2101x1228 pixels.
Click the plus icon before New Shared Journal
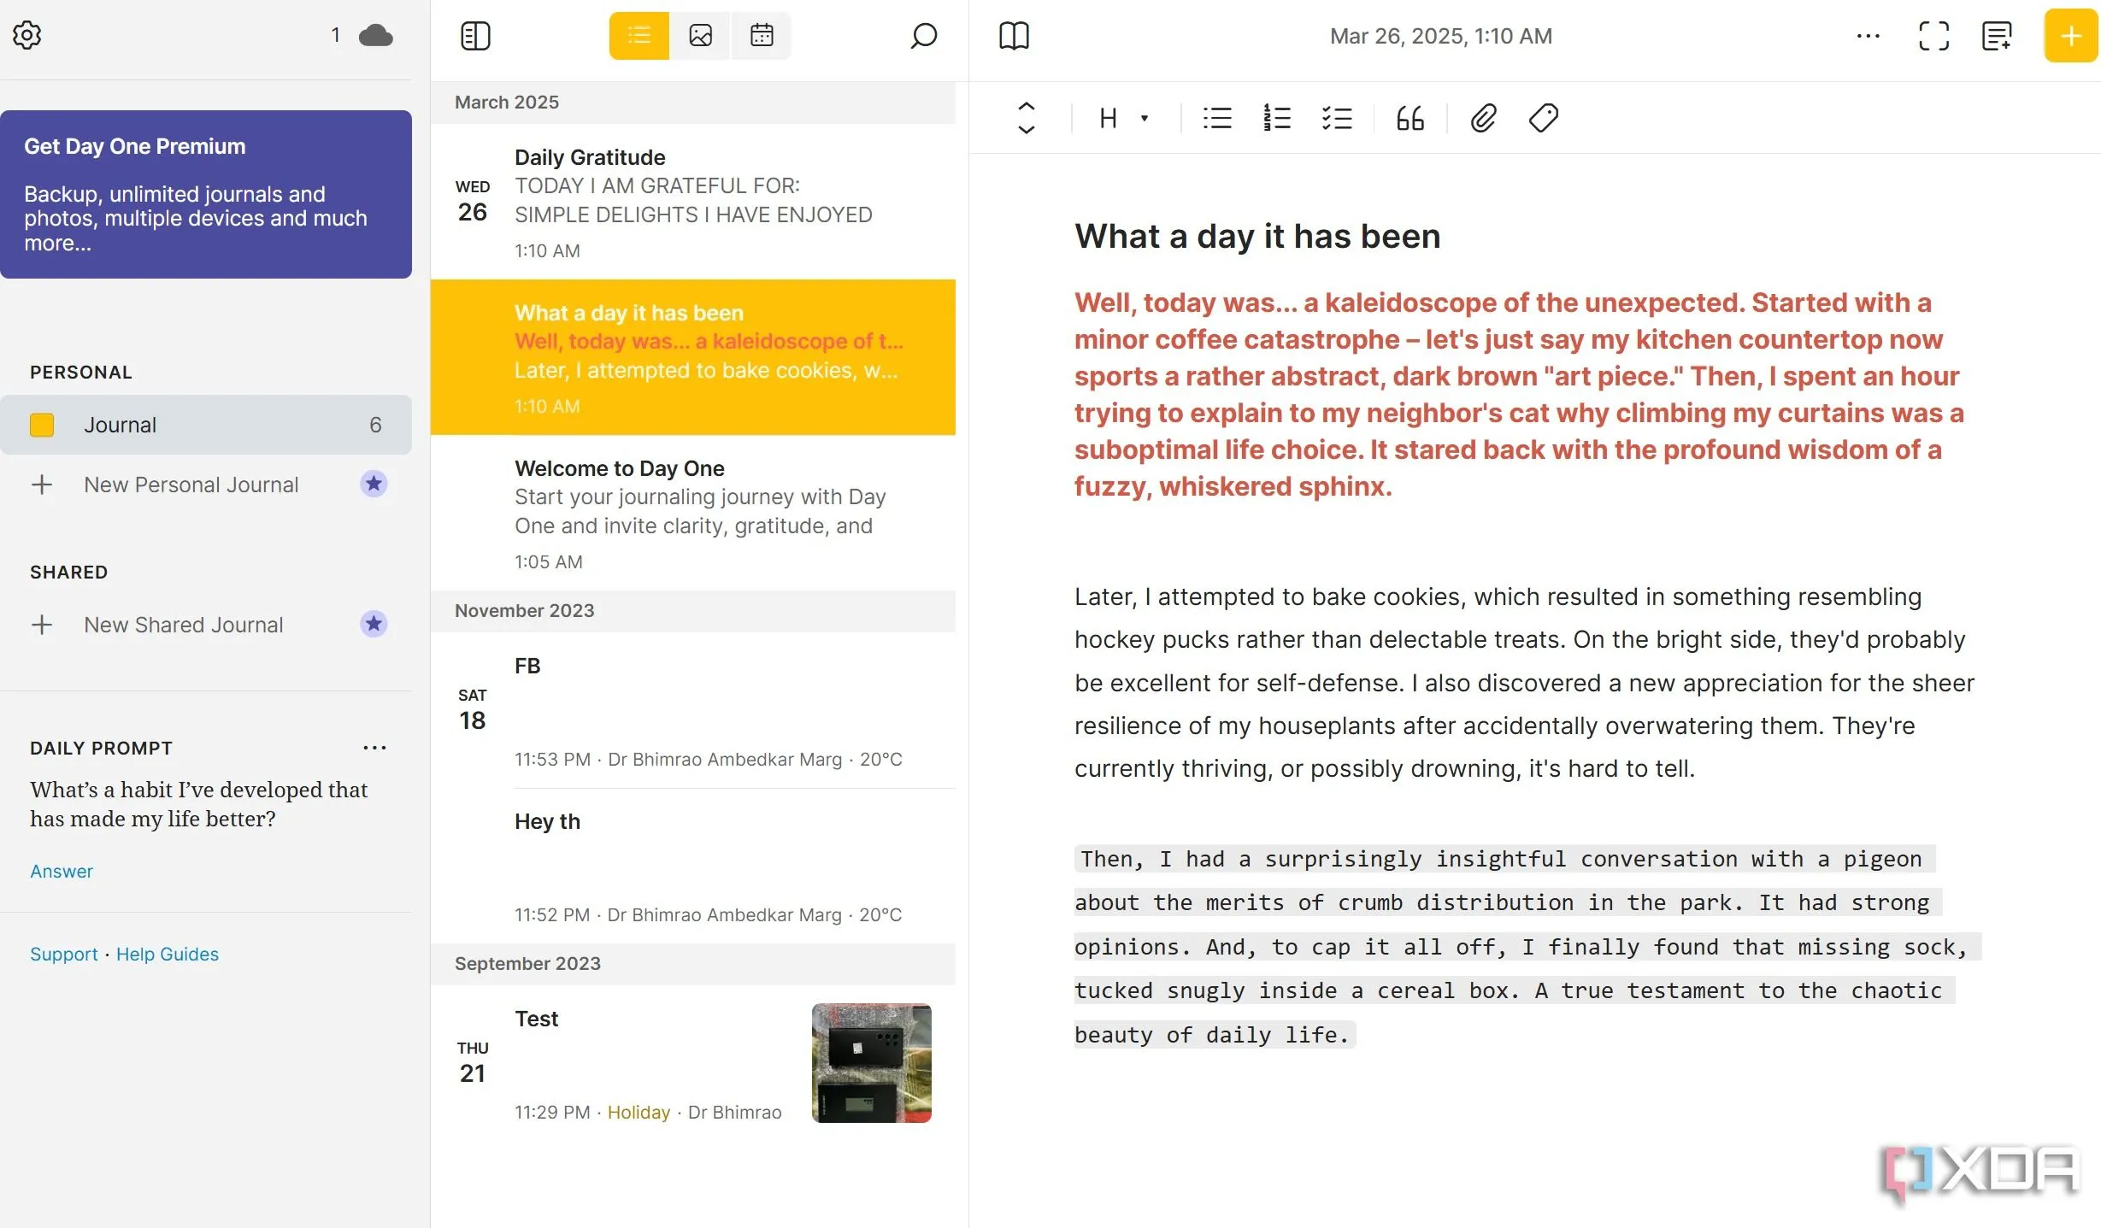tap(42, 625)
